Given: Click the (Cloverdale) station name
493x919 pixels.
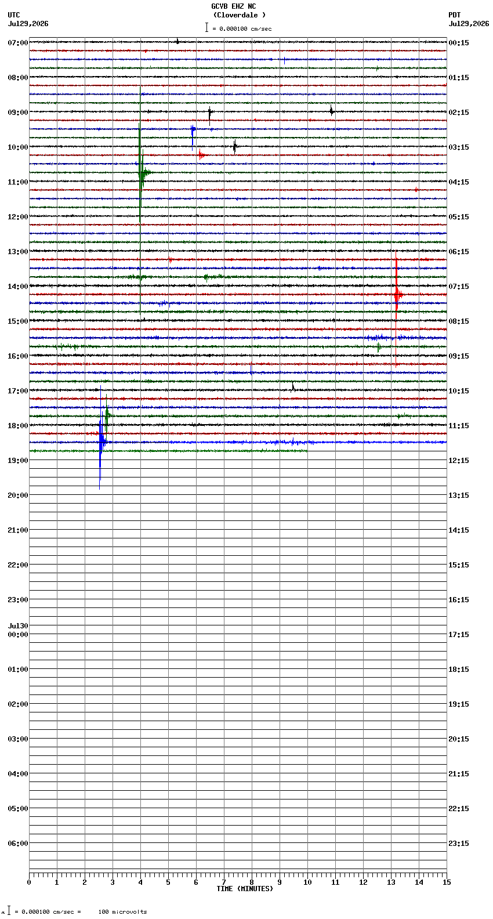Looking at the screenshot, I should [239, 15].
